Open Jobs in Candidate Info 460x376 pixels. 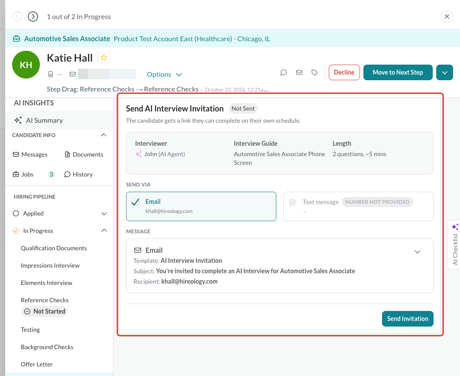coord(23,174)
